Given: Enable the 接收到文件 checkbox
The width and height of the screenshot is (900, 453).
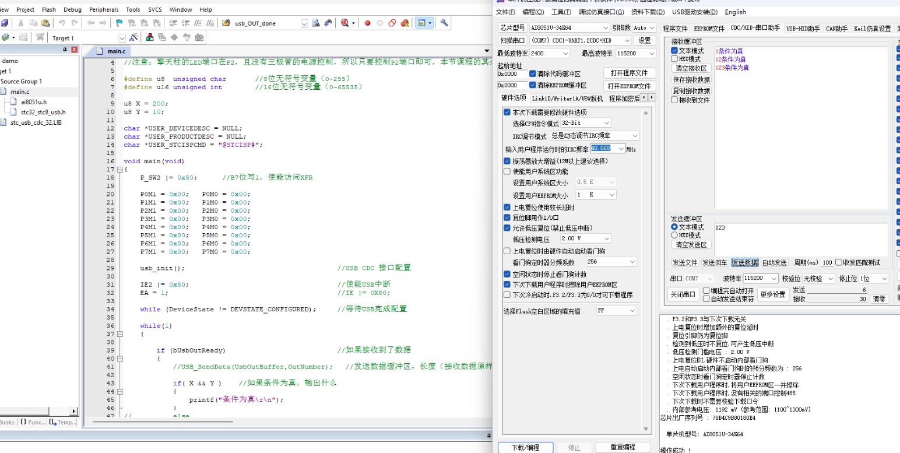Looking at the screenshot, I should point(674,100).
